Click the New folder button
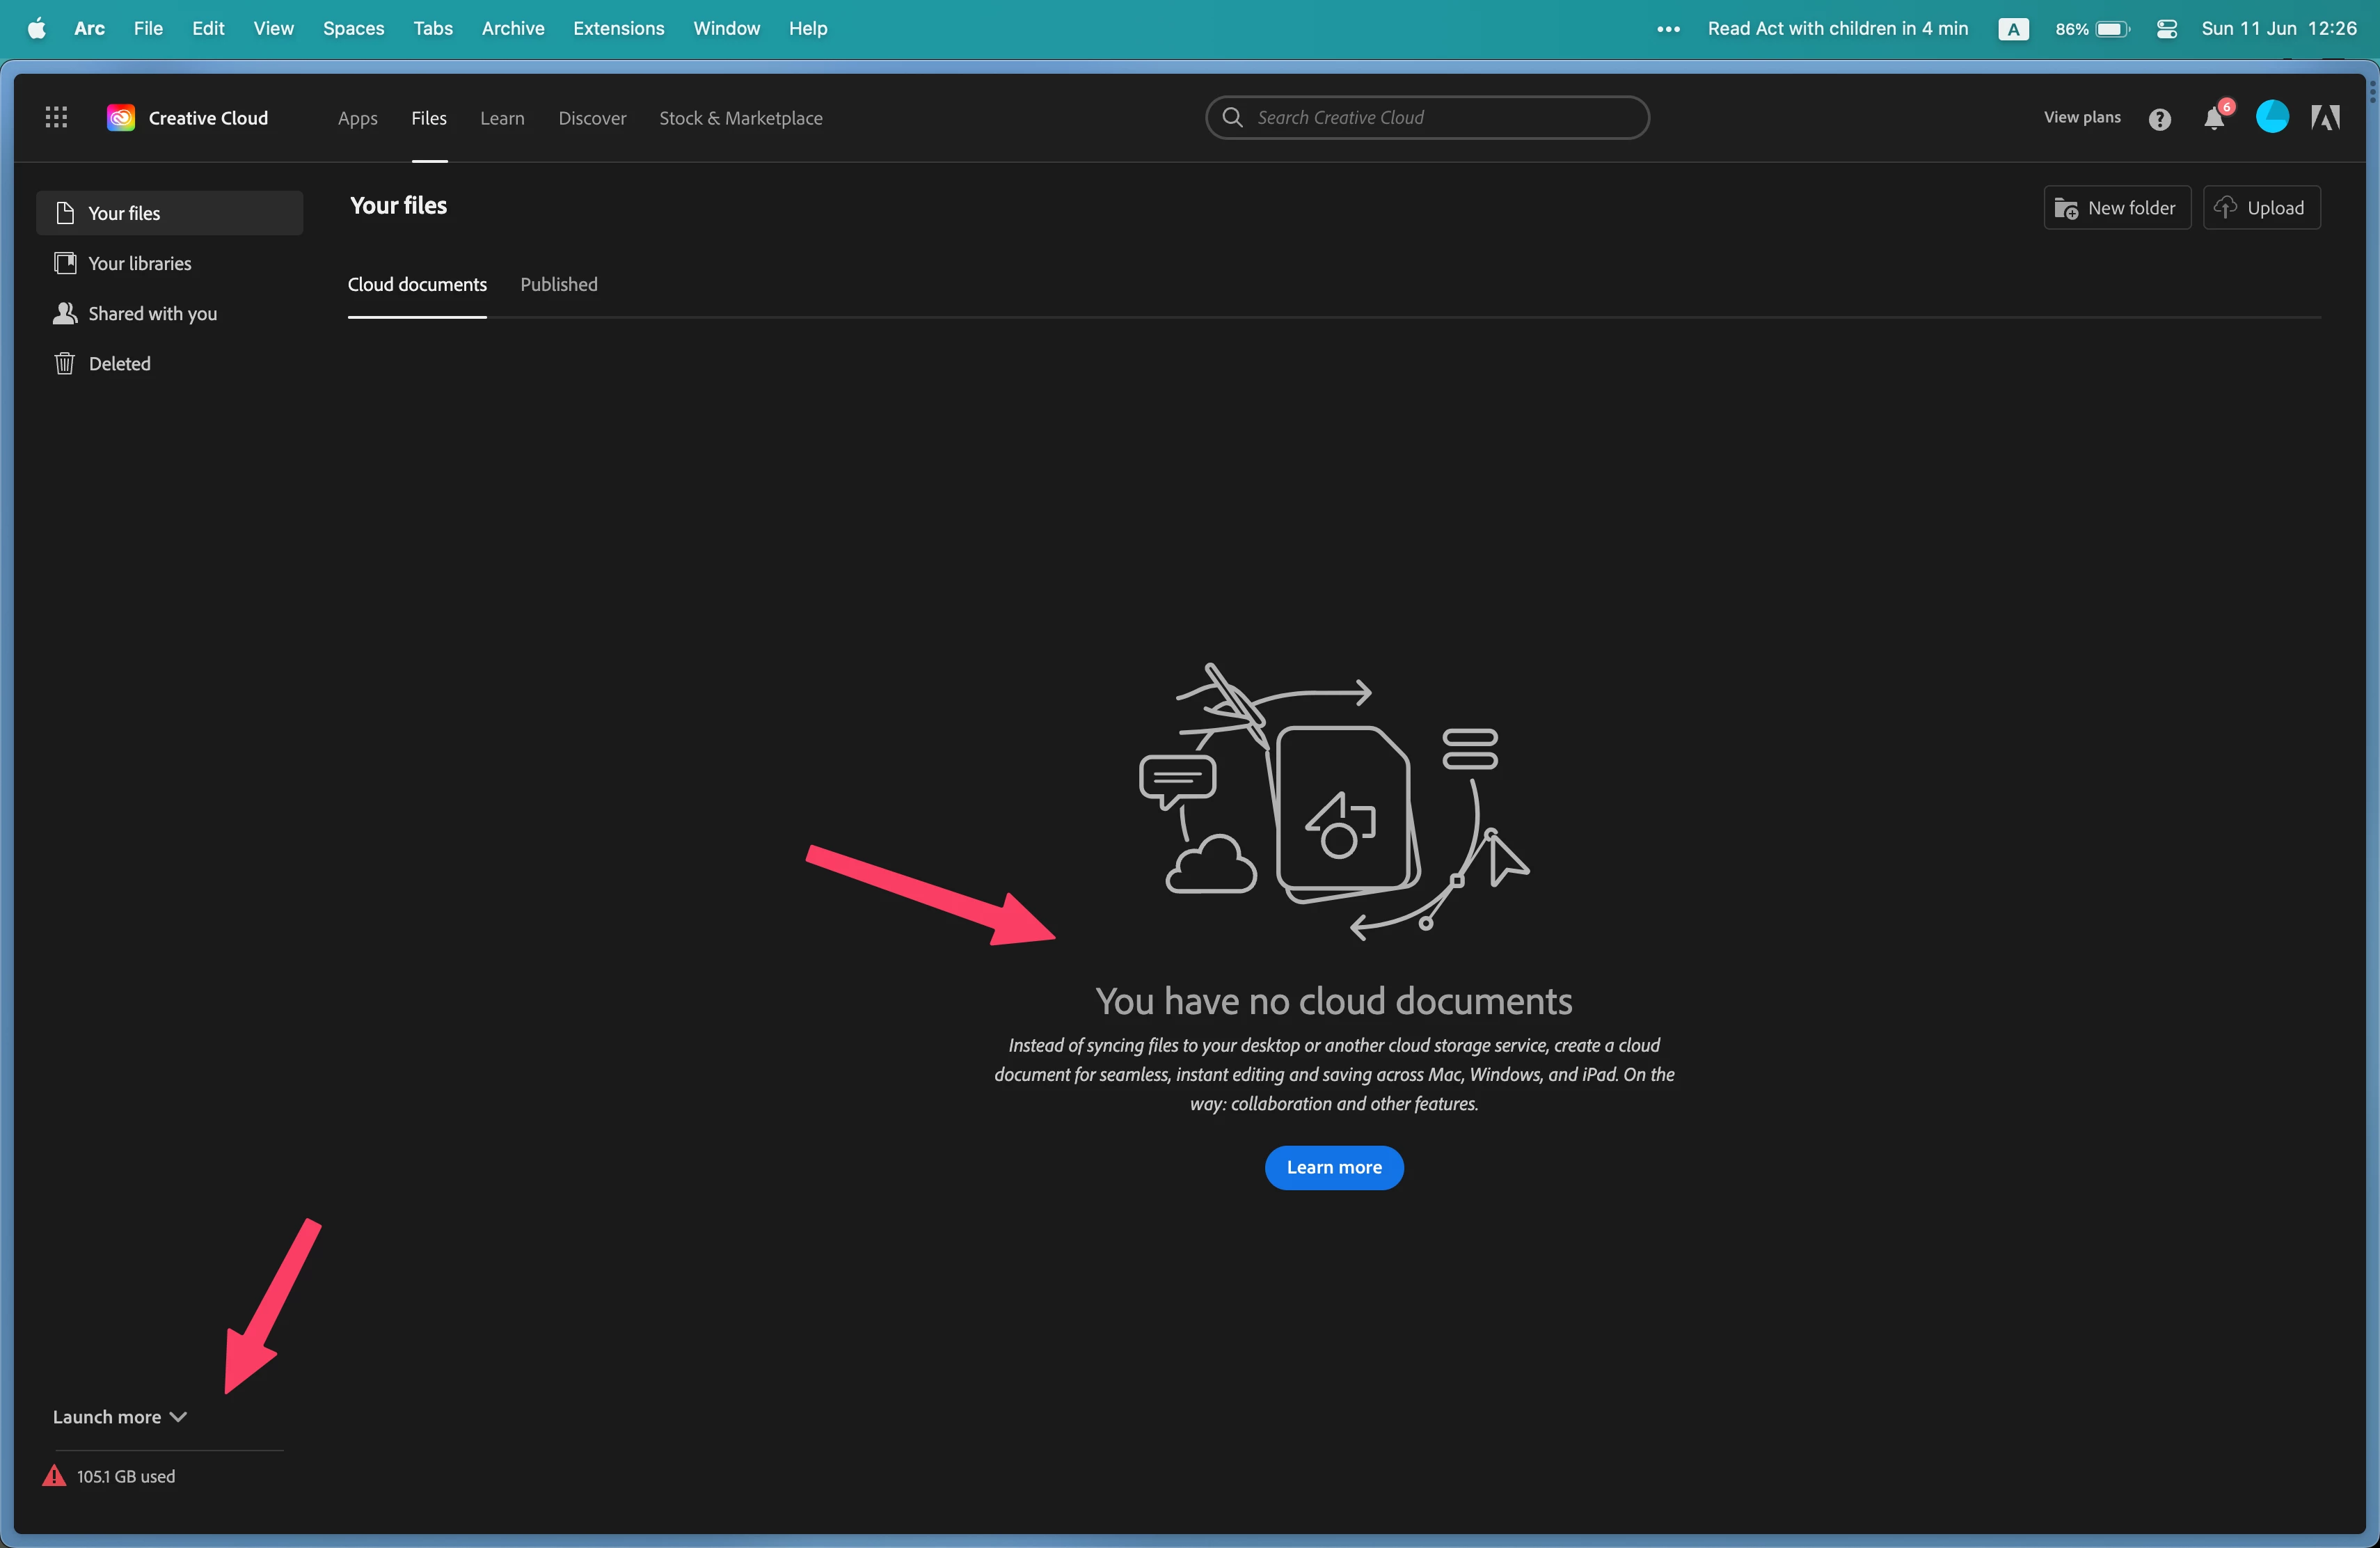The width and height of the screenshot is (2380, 1548). tap(2116, 208)
